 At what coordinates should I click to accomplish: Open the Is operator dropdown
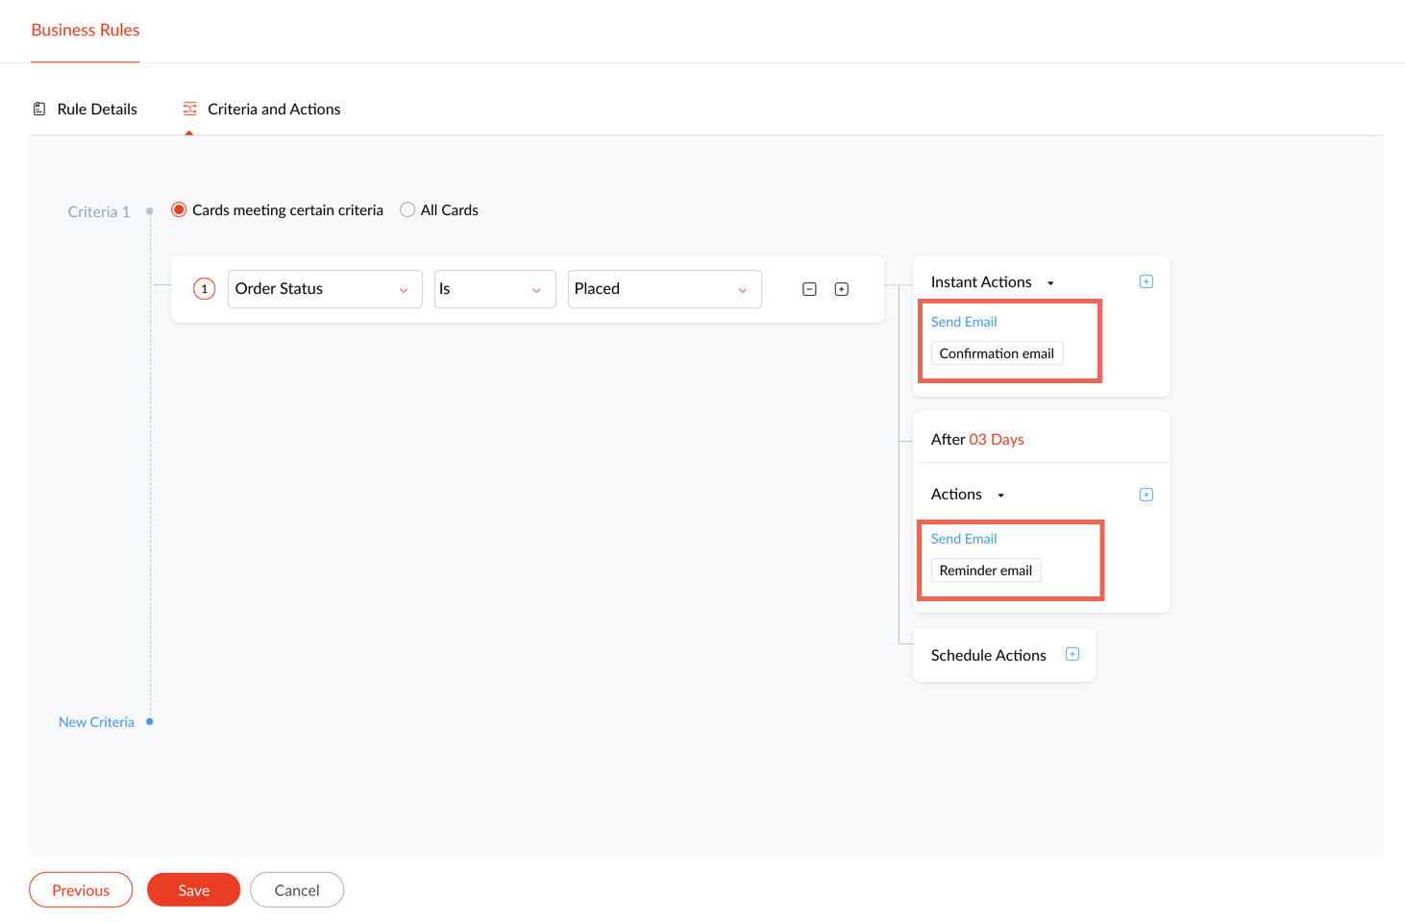pyautogui.click(x=495, y=289)
